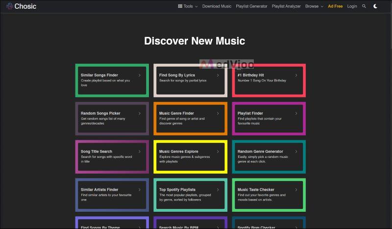The height and width of the screenshot is (229, 392).
Task: Open Playlist Finder card
Action: point(269,118)
